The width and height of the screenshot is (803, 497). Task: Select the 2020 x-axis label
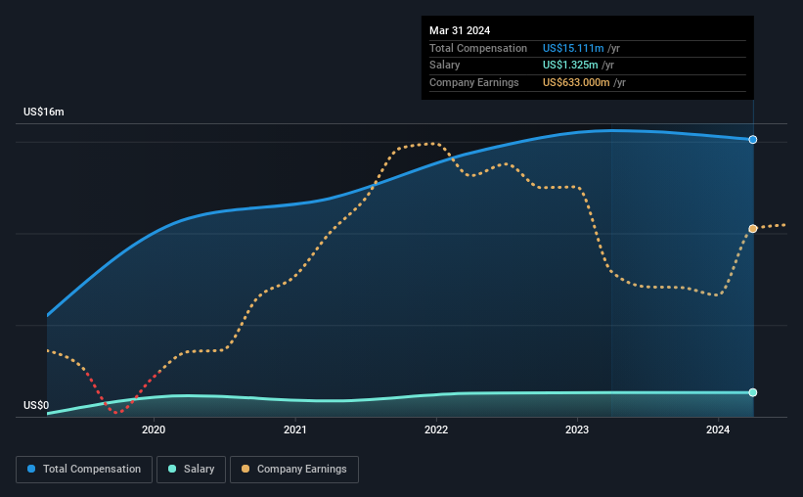pos(154,429)
